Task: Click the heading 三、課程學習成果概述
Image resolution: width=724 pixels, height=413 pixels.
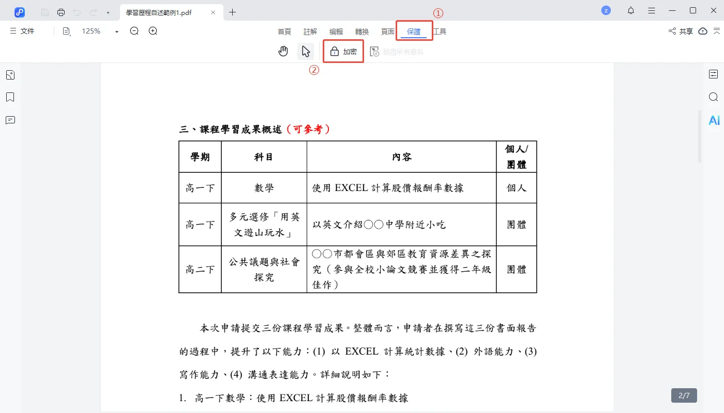Action: point(231,129)
